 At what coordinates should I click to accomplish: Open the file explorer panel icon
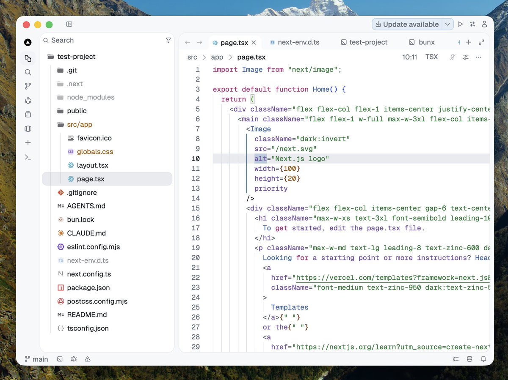28,58
